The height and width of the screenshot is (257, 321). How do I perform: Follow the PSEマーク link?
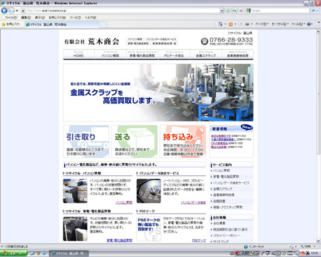click(199, 240)
